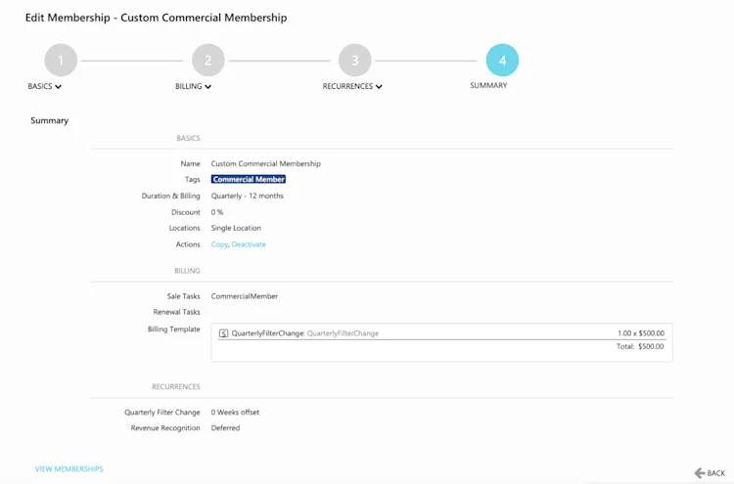Image resolution: width=734 pixels, height=484 pixels.
Task: Click the RECURRENCES summary section header
Action: [x=175, y=387]
